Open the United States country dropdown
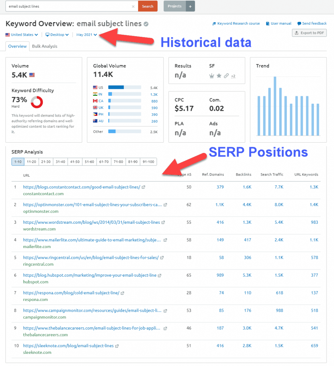Viewport: 334px width, 366px height. click(22, 35)
